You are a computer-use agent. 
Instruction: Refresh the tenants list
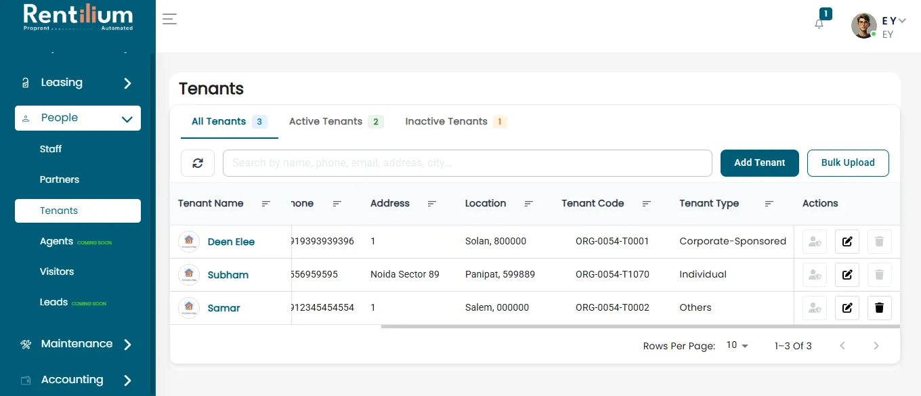pyautogui.click(x=198, y=163)
